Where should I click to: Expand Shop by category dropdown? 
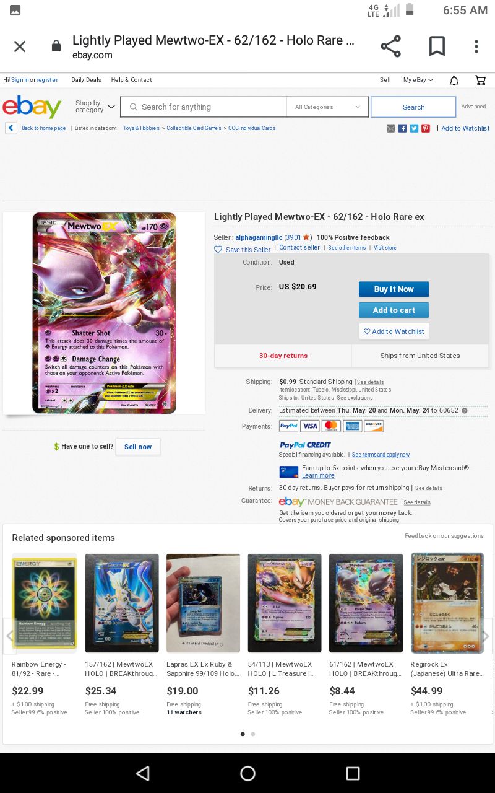[95, 107]
